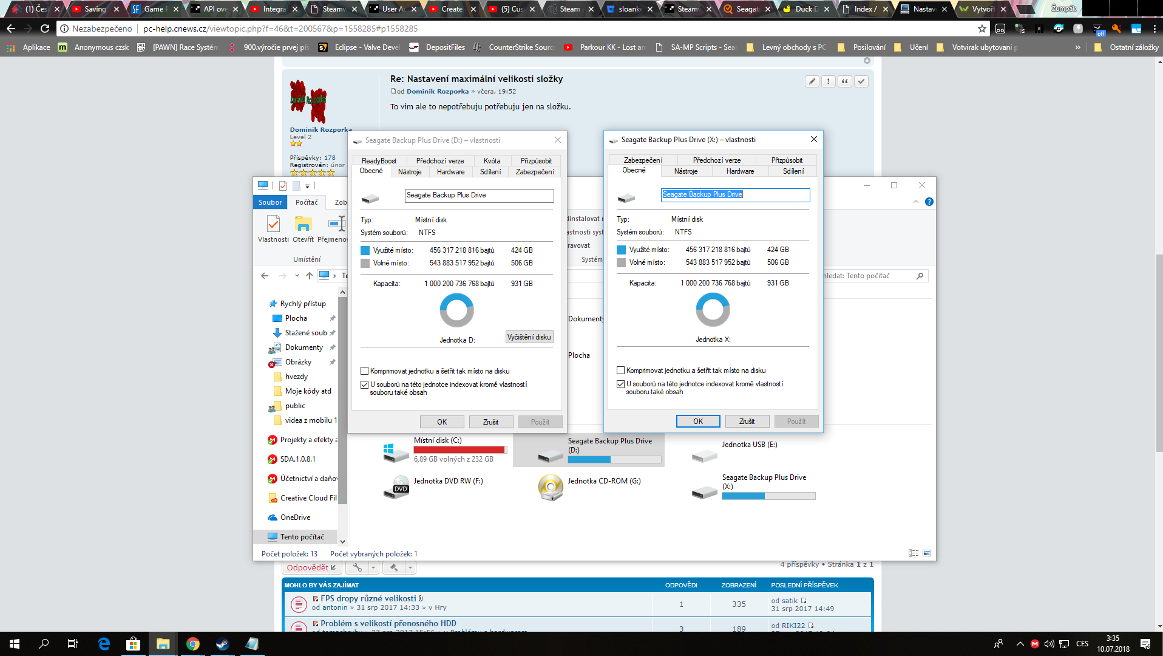
Task: Click the C: drive usage bar
Action: point(460,450)
